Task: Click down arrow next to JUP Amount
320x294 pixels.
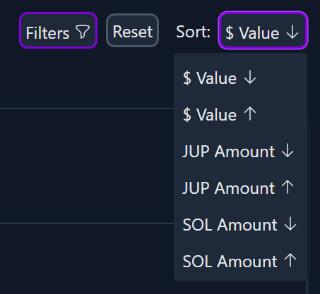Action: [288, 151]
